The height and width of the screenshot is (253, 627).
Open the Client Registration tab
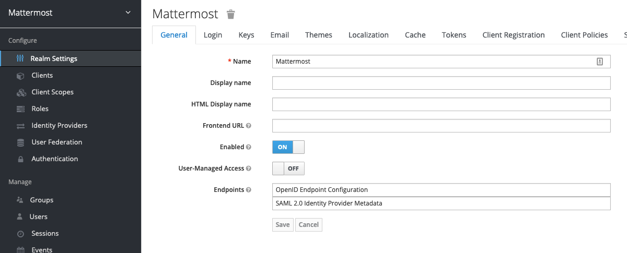tap(513, 35)
